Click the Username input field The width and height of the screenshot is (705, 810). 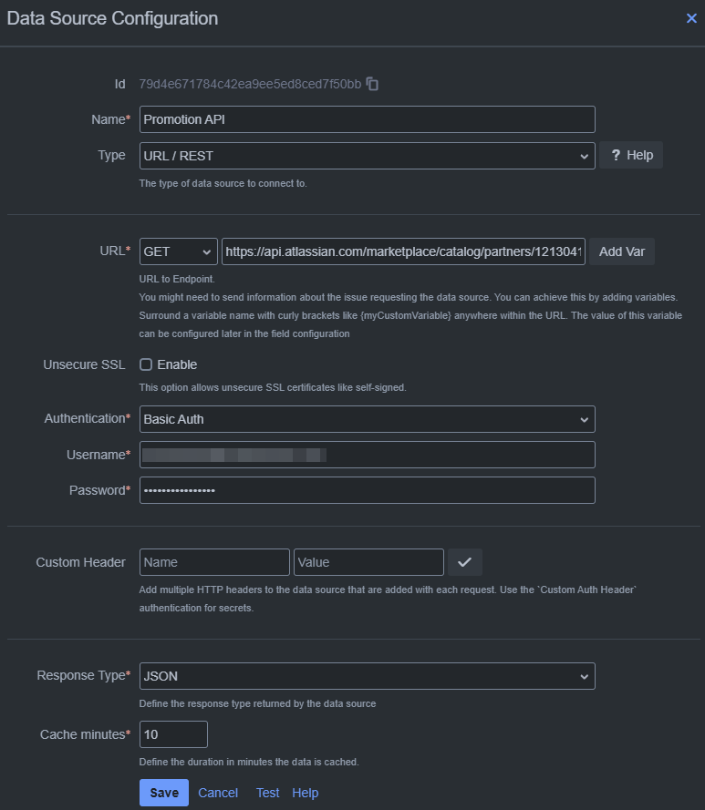(367, 455)
